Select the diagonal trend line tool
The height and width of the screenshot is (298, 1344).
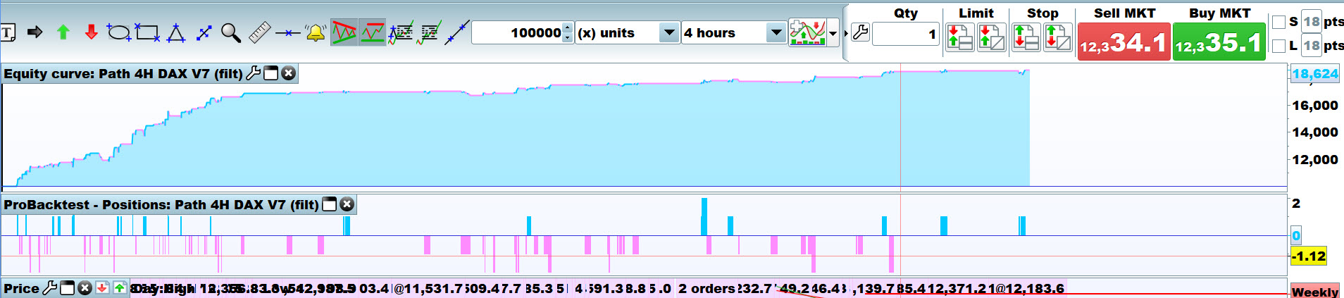pos(457,32)
